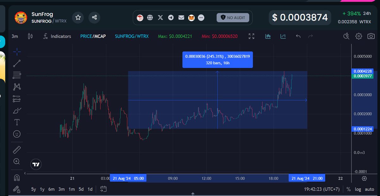The width and height of the screenshot is (380, 196).
Task: Open the forecasting and measurement tools
Action: pyautogui.click(x=17, y=99)
